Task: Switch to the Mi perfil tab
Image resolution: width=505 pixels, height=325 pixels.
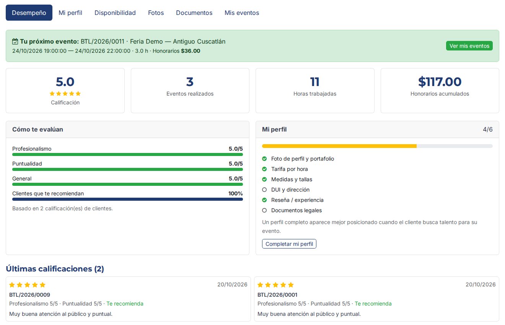Action: pyautogui.click(x=70, y=13)
